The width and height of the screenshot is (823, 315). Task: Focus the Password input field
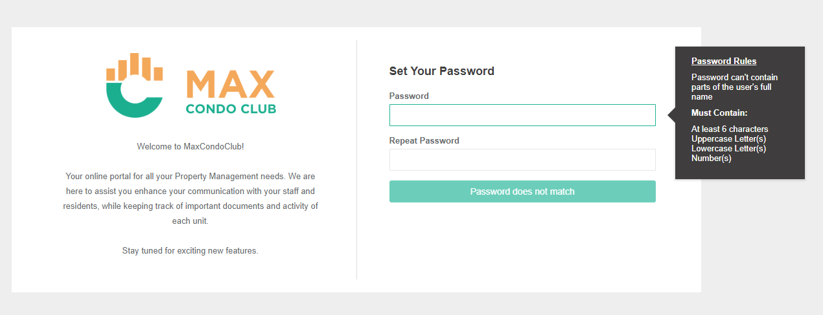[x=522, y=115]
